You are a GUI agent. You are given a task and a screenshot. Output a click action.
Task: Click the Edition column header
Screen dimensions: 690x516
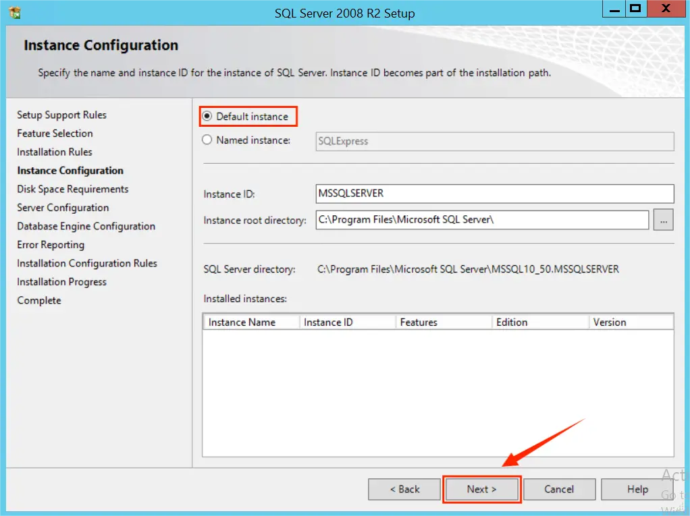(x=512, y=322)
